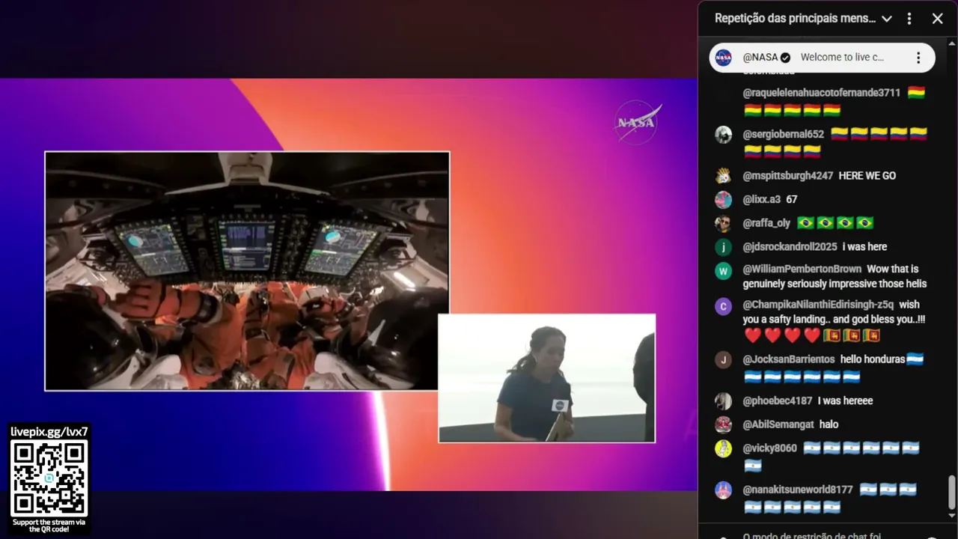Screen dimensions: 958x539
Task: Click the avatar next to @sergiobernal652
Action: (x=723, y=135)
